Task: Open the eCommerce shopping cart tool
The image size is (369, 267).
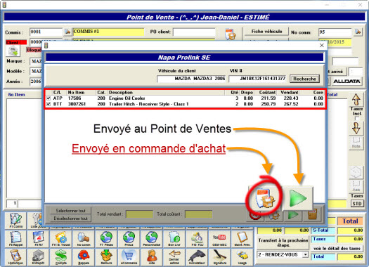Action: click(x=129, y=257)
